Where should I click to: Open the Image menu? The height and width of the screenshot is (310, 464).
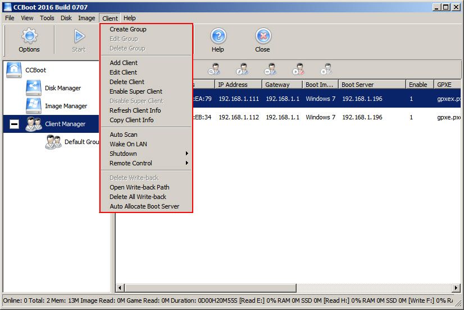click(87, 18)
